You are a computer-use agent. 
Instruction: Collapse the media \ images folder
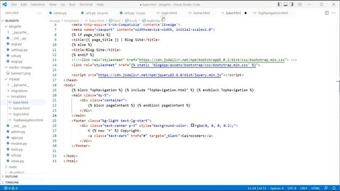tap(20, 67)
